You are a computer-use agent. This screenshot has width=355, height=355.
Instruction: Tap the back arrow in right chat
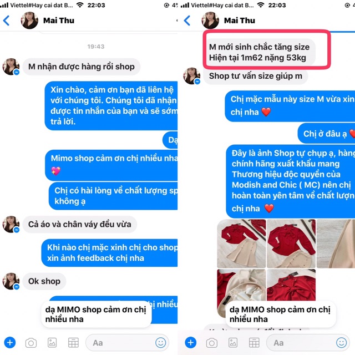pos(187,21)
